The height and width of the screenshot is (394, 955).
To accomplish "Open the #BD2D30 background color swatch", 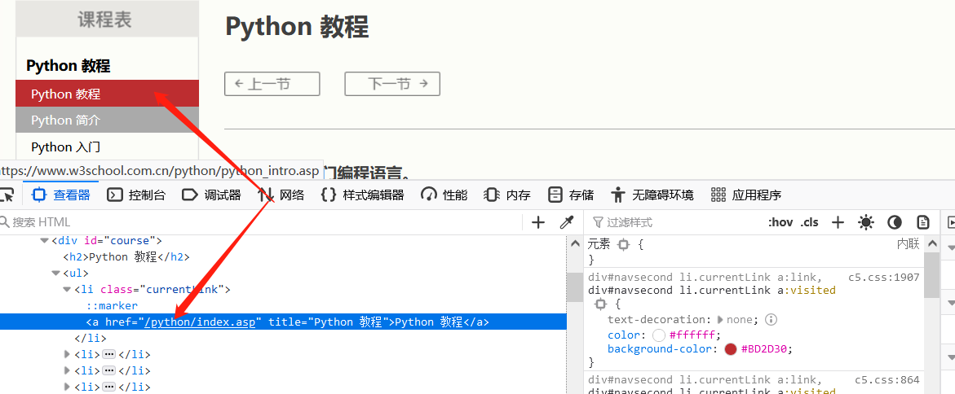I will pos(731,349).
